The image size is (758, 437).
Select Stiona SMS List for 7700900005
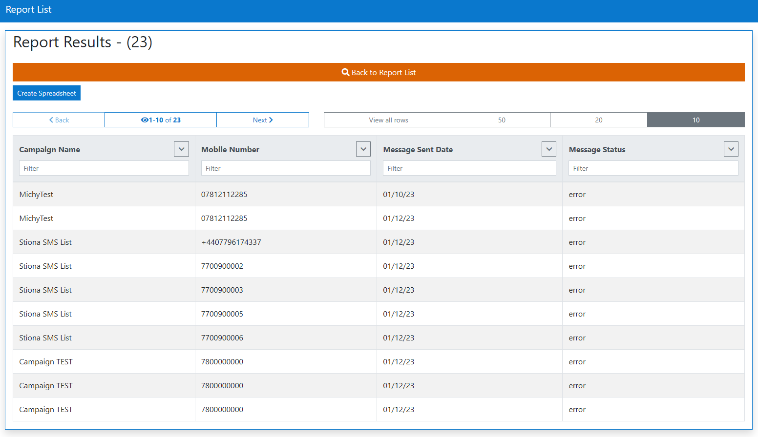click(45, 314)
